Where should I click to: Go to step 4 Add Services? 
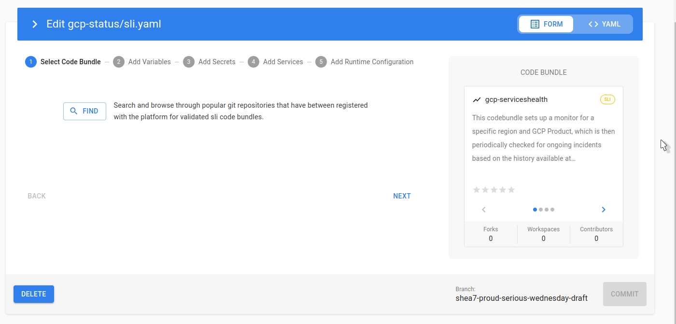click(x=276, y=62)
